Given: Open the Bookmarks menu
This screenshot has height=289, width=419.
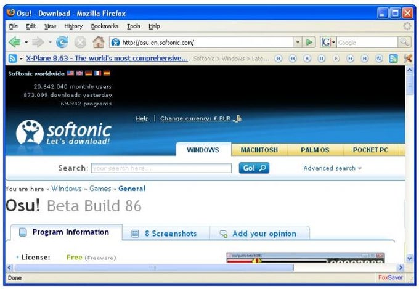Looking at the screenshot, I should pyautogui.click(x=105, y=26).
